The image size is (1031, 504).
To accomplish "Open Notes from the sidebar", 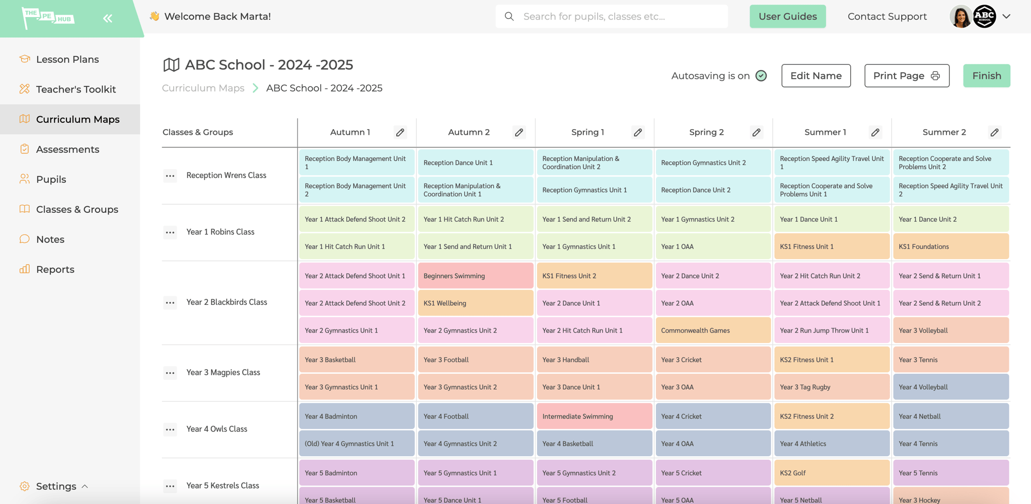I will (50, 239).
